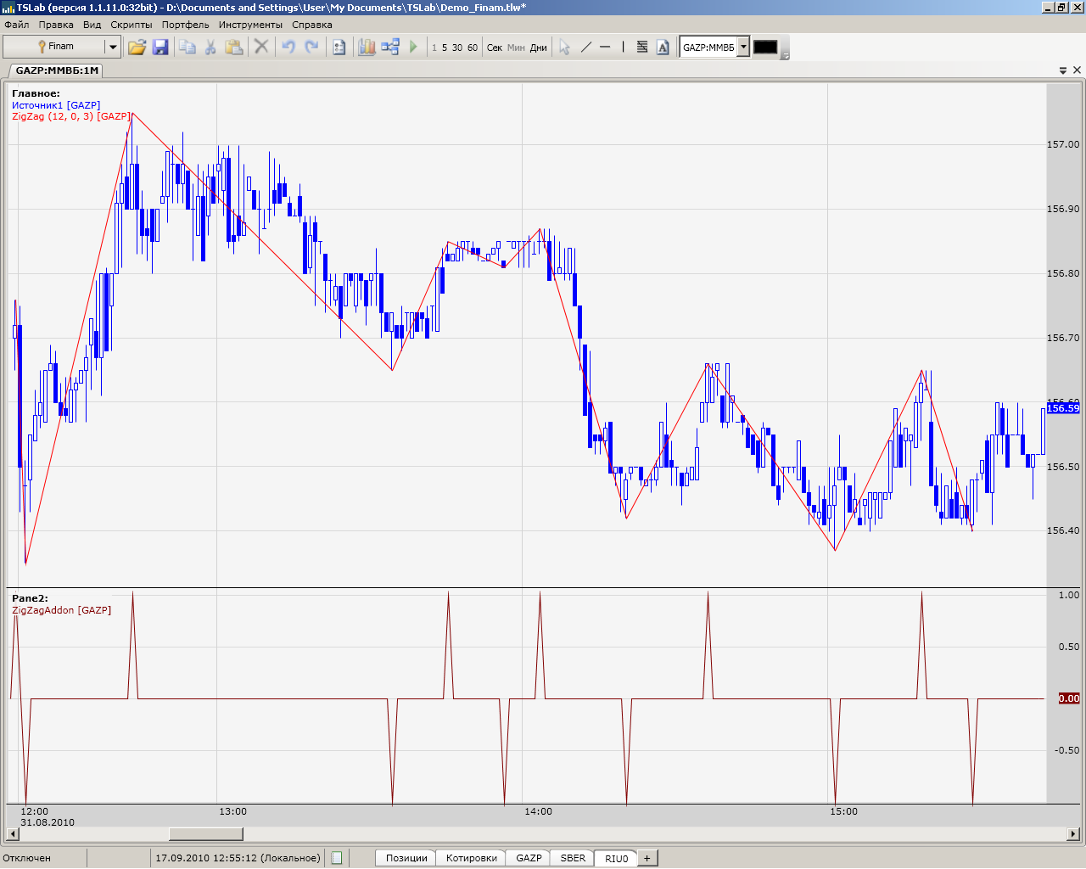Select the horizontal line drawing tool

[x=605, y=48]
